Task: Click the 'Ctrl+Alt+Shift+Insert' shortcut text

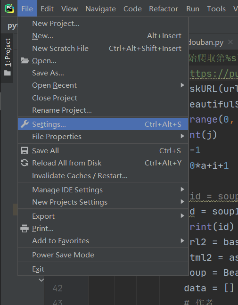Action: tap(145, 48)
